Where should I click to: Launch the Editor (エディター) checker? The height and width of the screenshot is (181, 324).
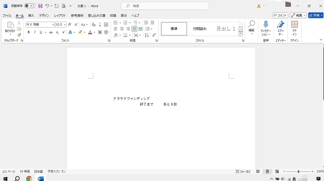[x=281, y=28]
